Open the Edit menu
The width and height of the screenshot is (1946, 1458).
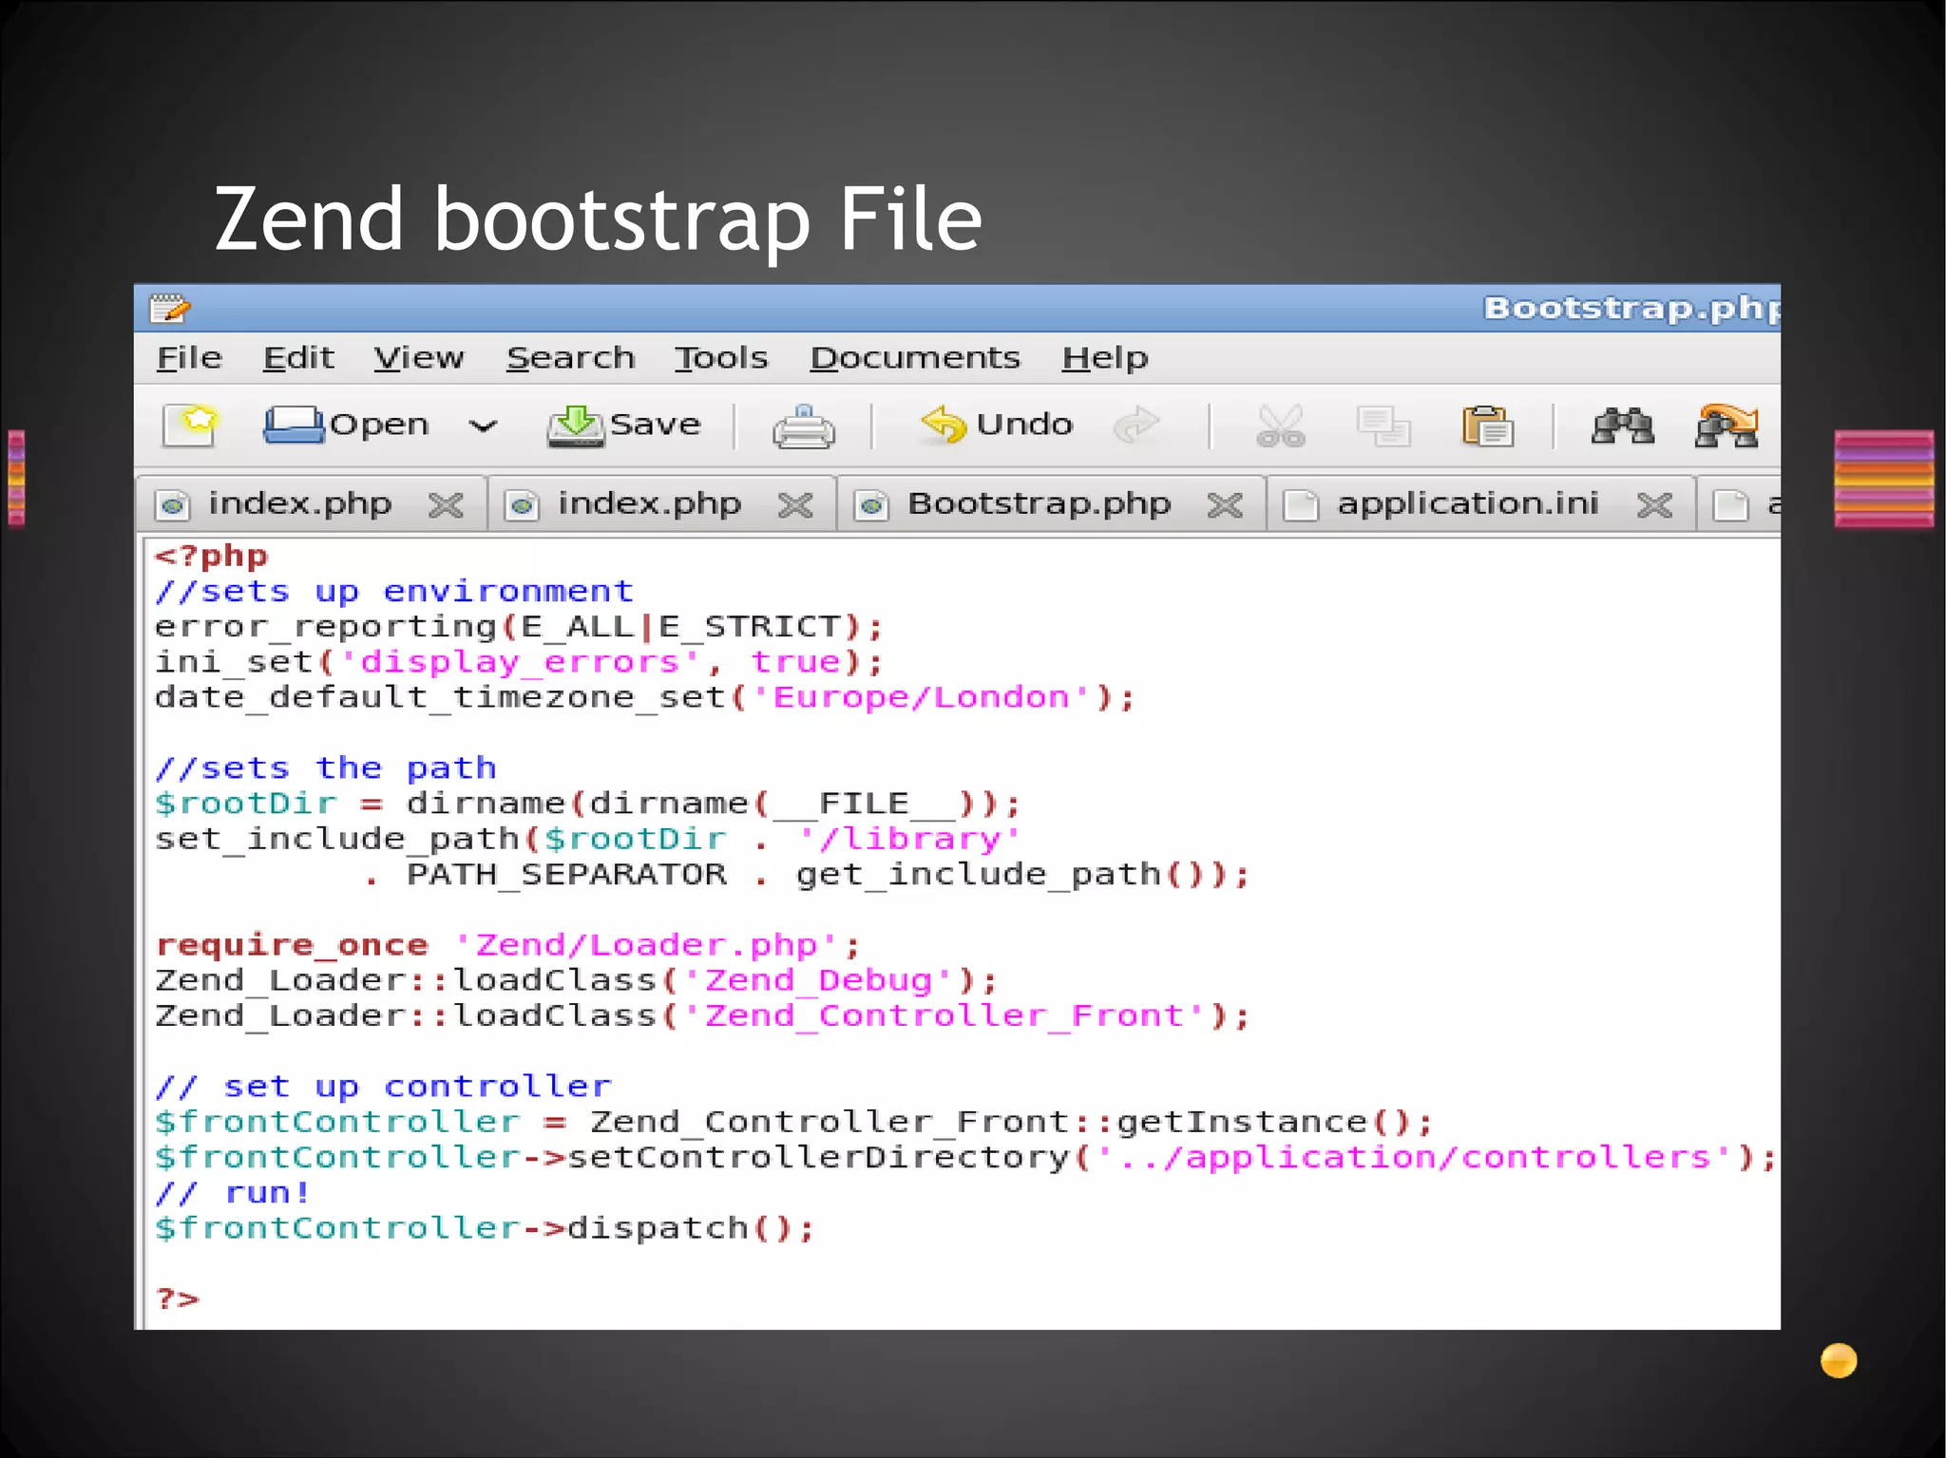(298, 358)
